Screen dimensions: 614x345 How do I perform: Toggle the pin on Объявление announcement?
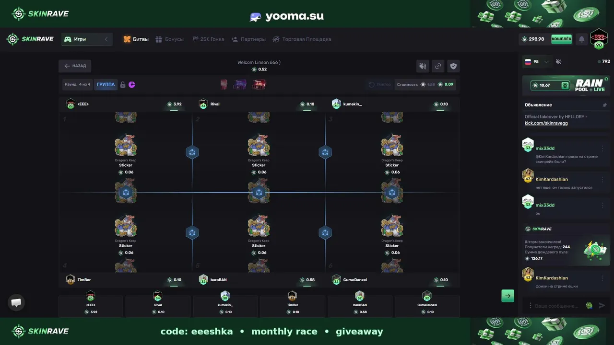point(604,105)
